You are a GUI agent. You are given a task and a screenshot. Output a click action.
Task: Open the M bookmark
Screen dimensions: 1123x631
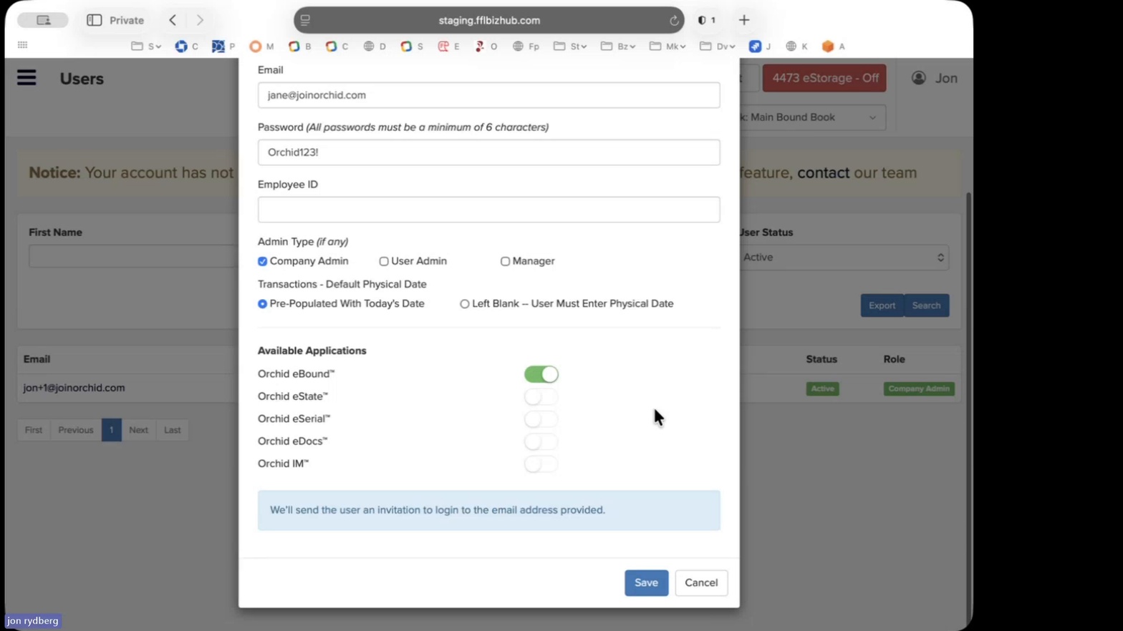tap(261, 47)
